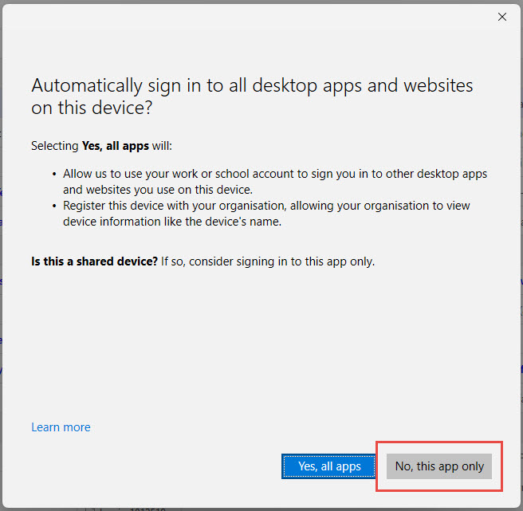Click the "will:" text ending the intro sentence
Screen dimensions: 523x511
click(162, 147)
